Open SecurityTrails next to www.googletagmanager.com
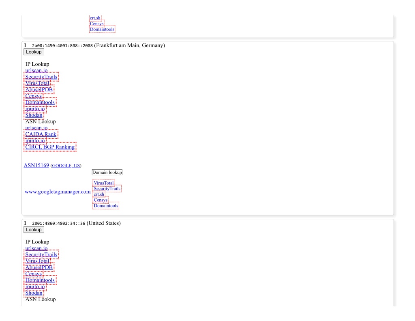Image resolution: width=415 pixels, height=321 pixels. coord(107,189)
